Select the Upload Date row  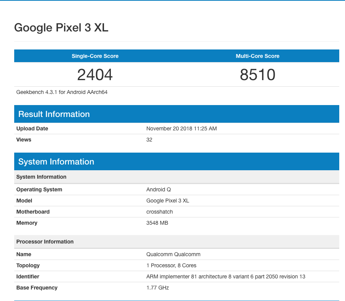[32, 128]
